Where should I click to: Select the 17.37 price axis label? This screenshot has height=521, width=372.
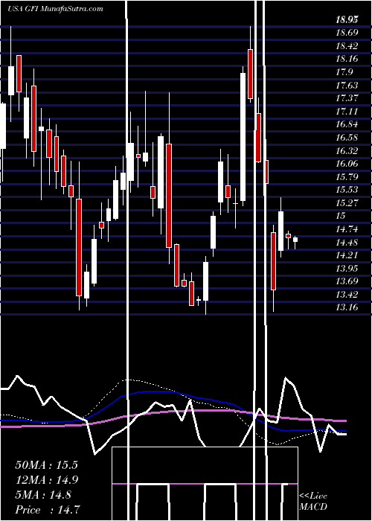[347, 98]
